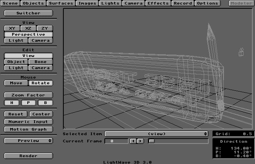Click the pencil-shaped wireframe object in viewport
Image resolution: width=255 pixels, height=164 pixels.
click(x=214, y=65)
